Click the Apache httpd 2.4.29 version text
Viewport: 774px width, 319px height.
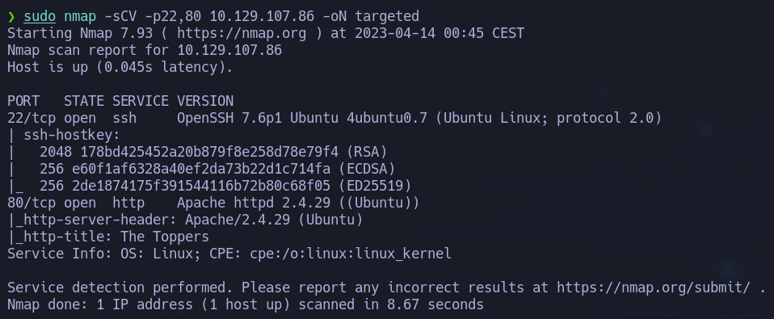point(233,203)
